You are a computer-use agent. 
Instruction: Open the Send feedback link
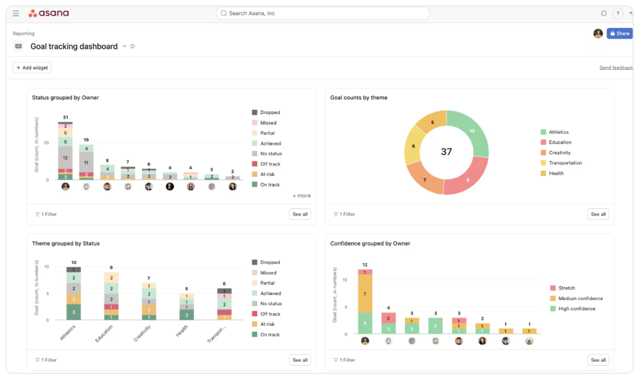coord(616,67)
